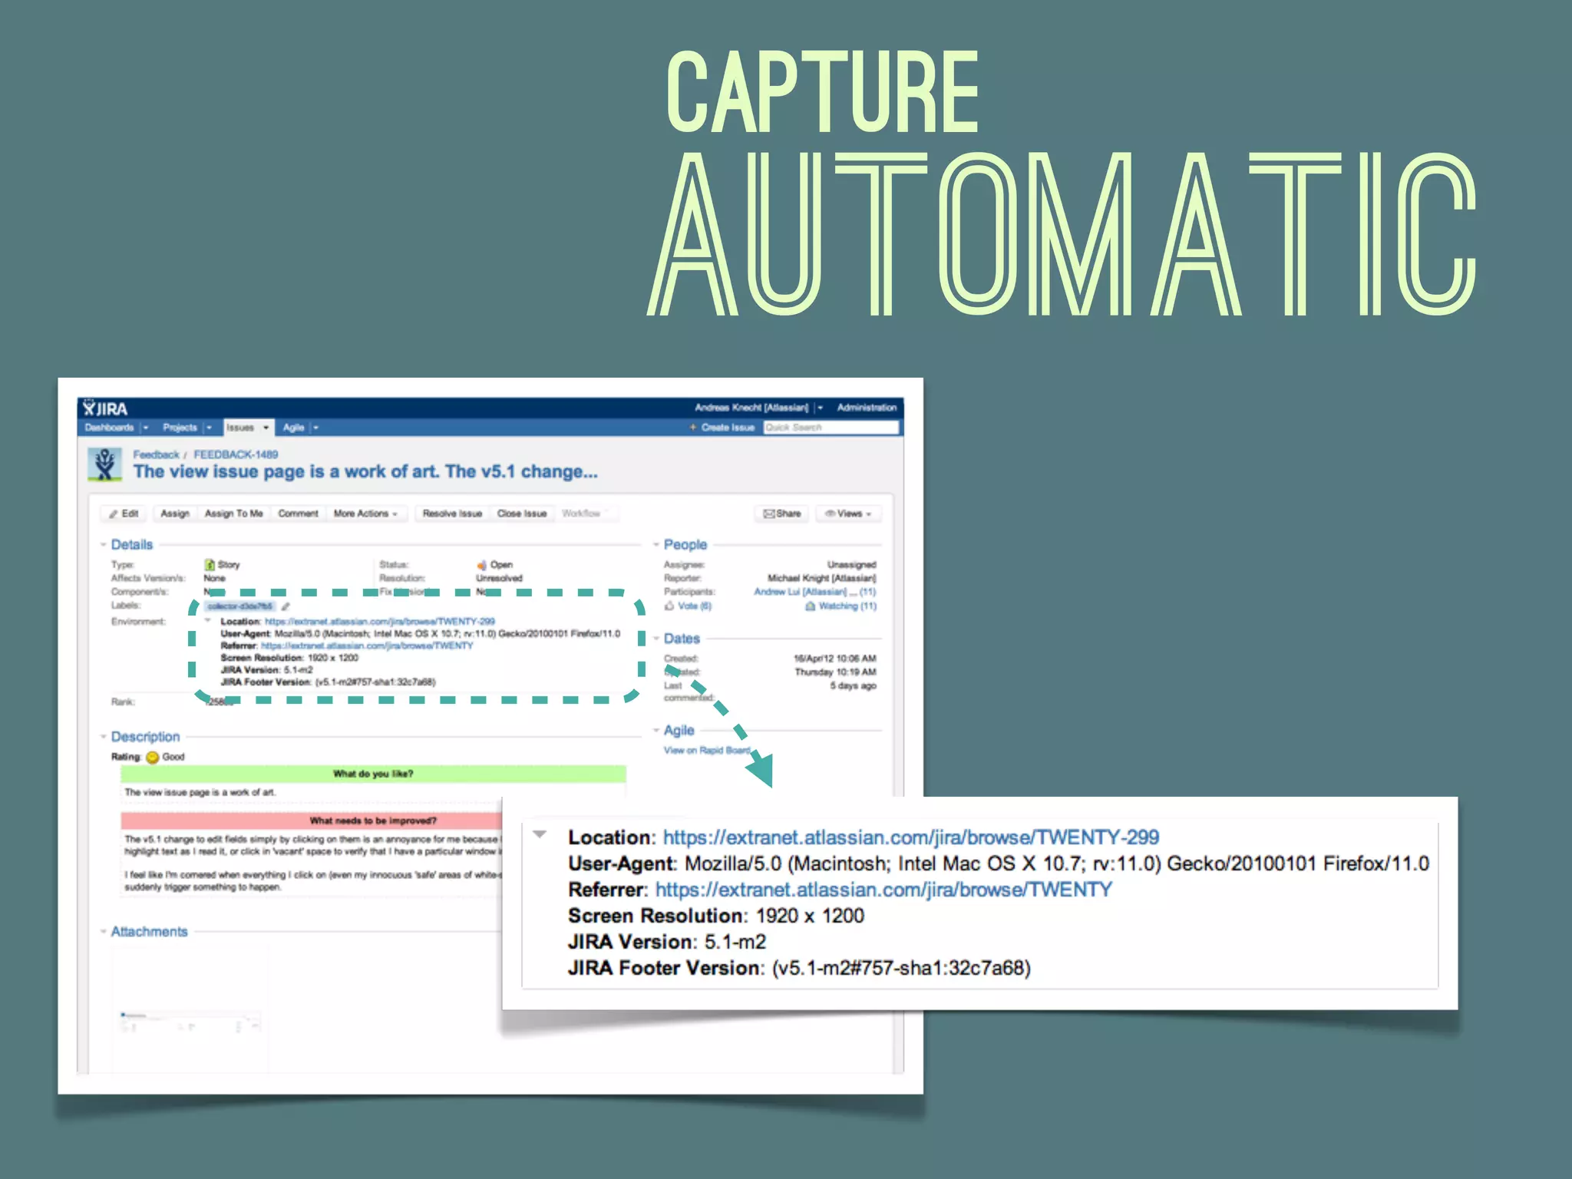This screenshot has width=1572, height=1179.
Task: Collapse the Details section
Action: point(103,545)
